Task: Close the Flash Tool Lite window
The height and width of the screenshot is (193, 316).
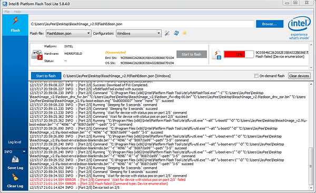Action: pyautogui.click(x=307, y=3)
